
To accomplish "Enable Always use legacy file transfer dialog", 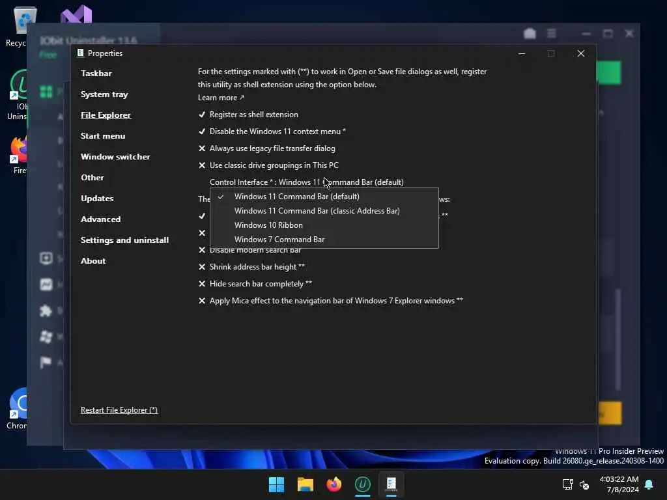I will (266, 148).
